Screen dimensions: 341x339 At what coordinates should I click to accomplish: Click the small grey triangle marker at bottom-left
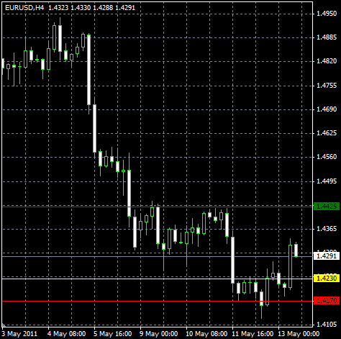click(4, 325)
